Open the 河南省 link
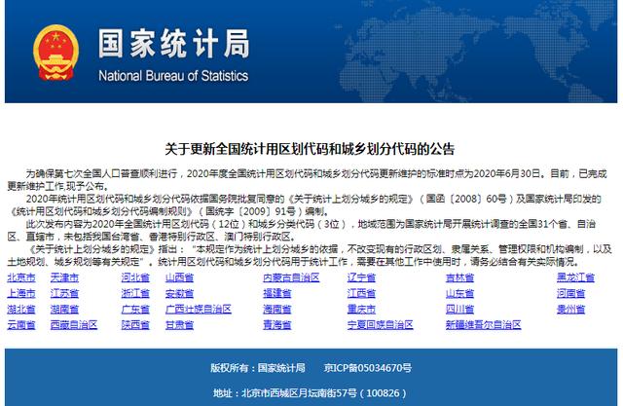 point(571,294)
